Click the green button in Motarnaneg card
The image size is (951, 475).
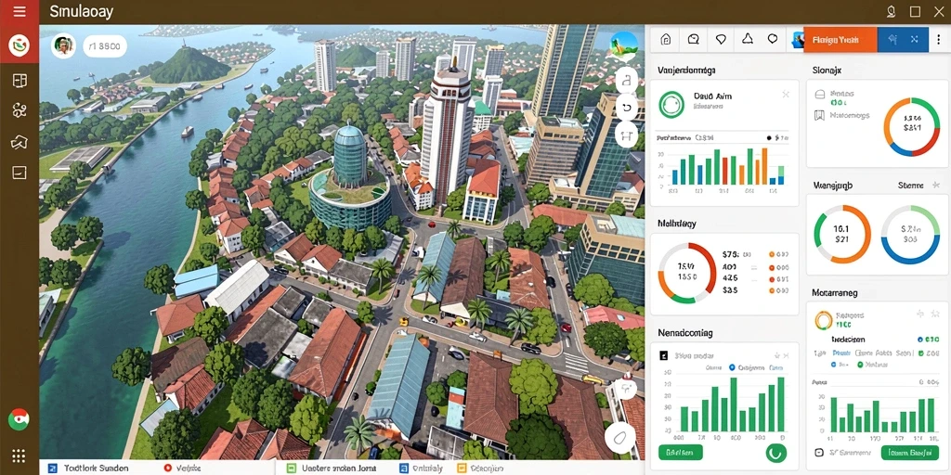(908, 452)
